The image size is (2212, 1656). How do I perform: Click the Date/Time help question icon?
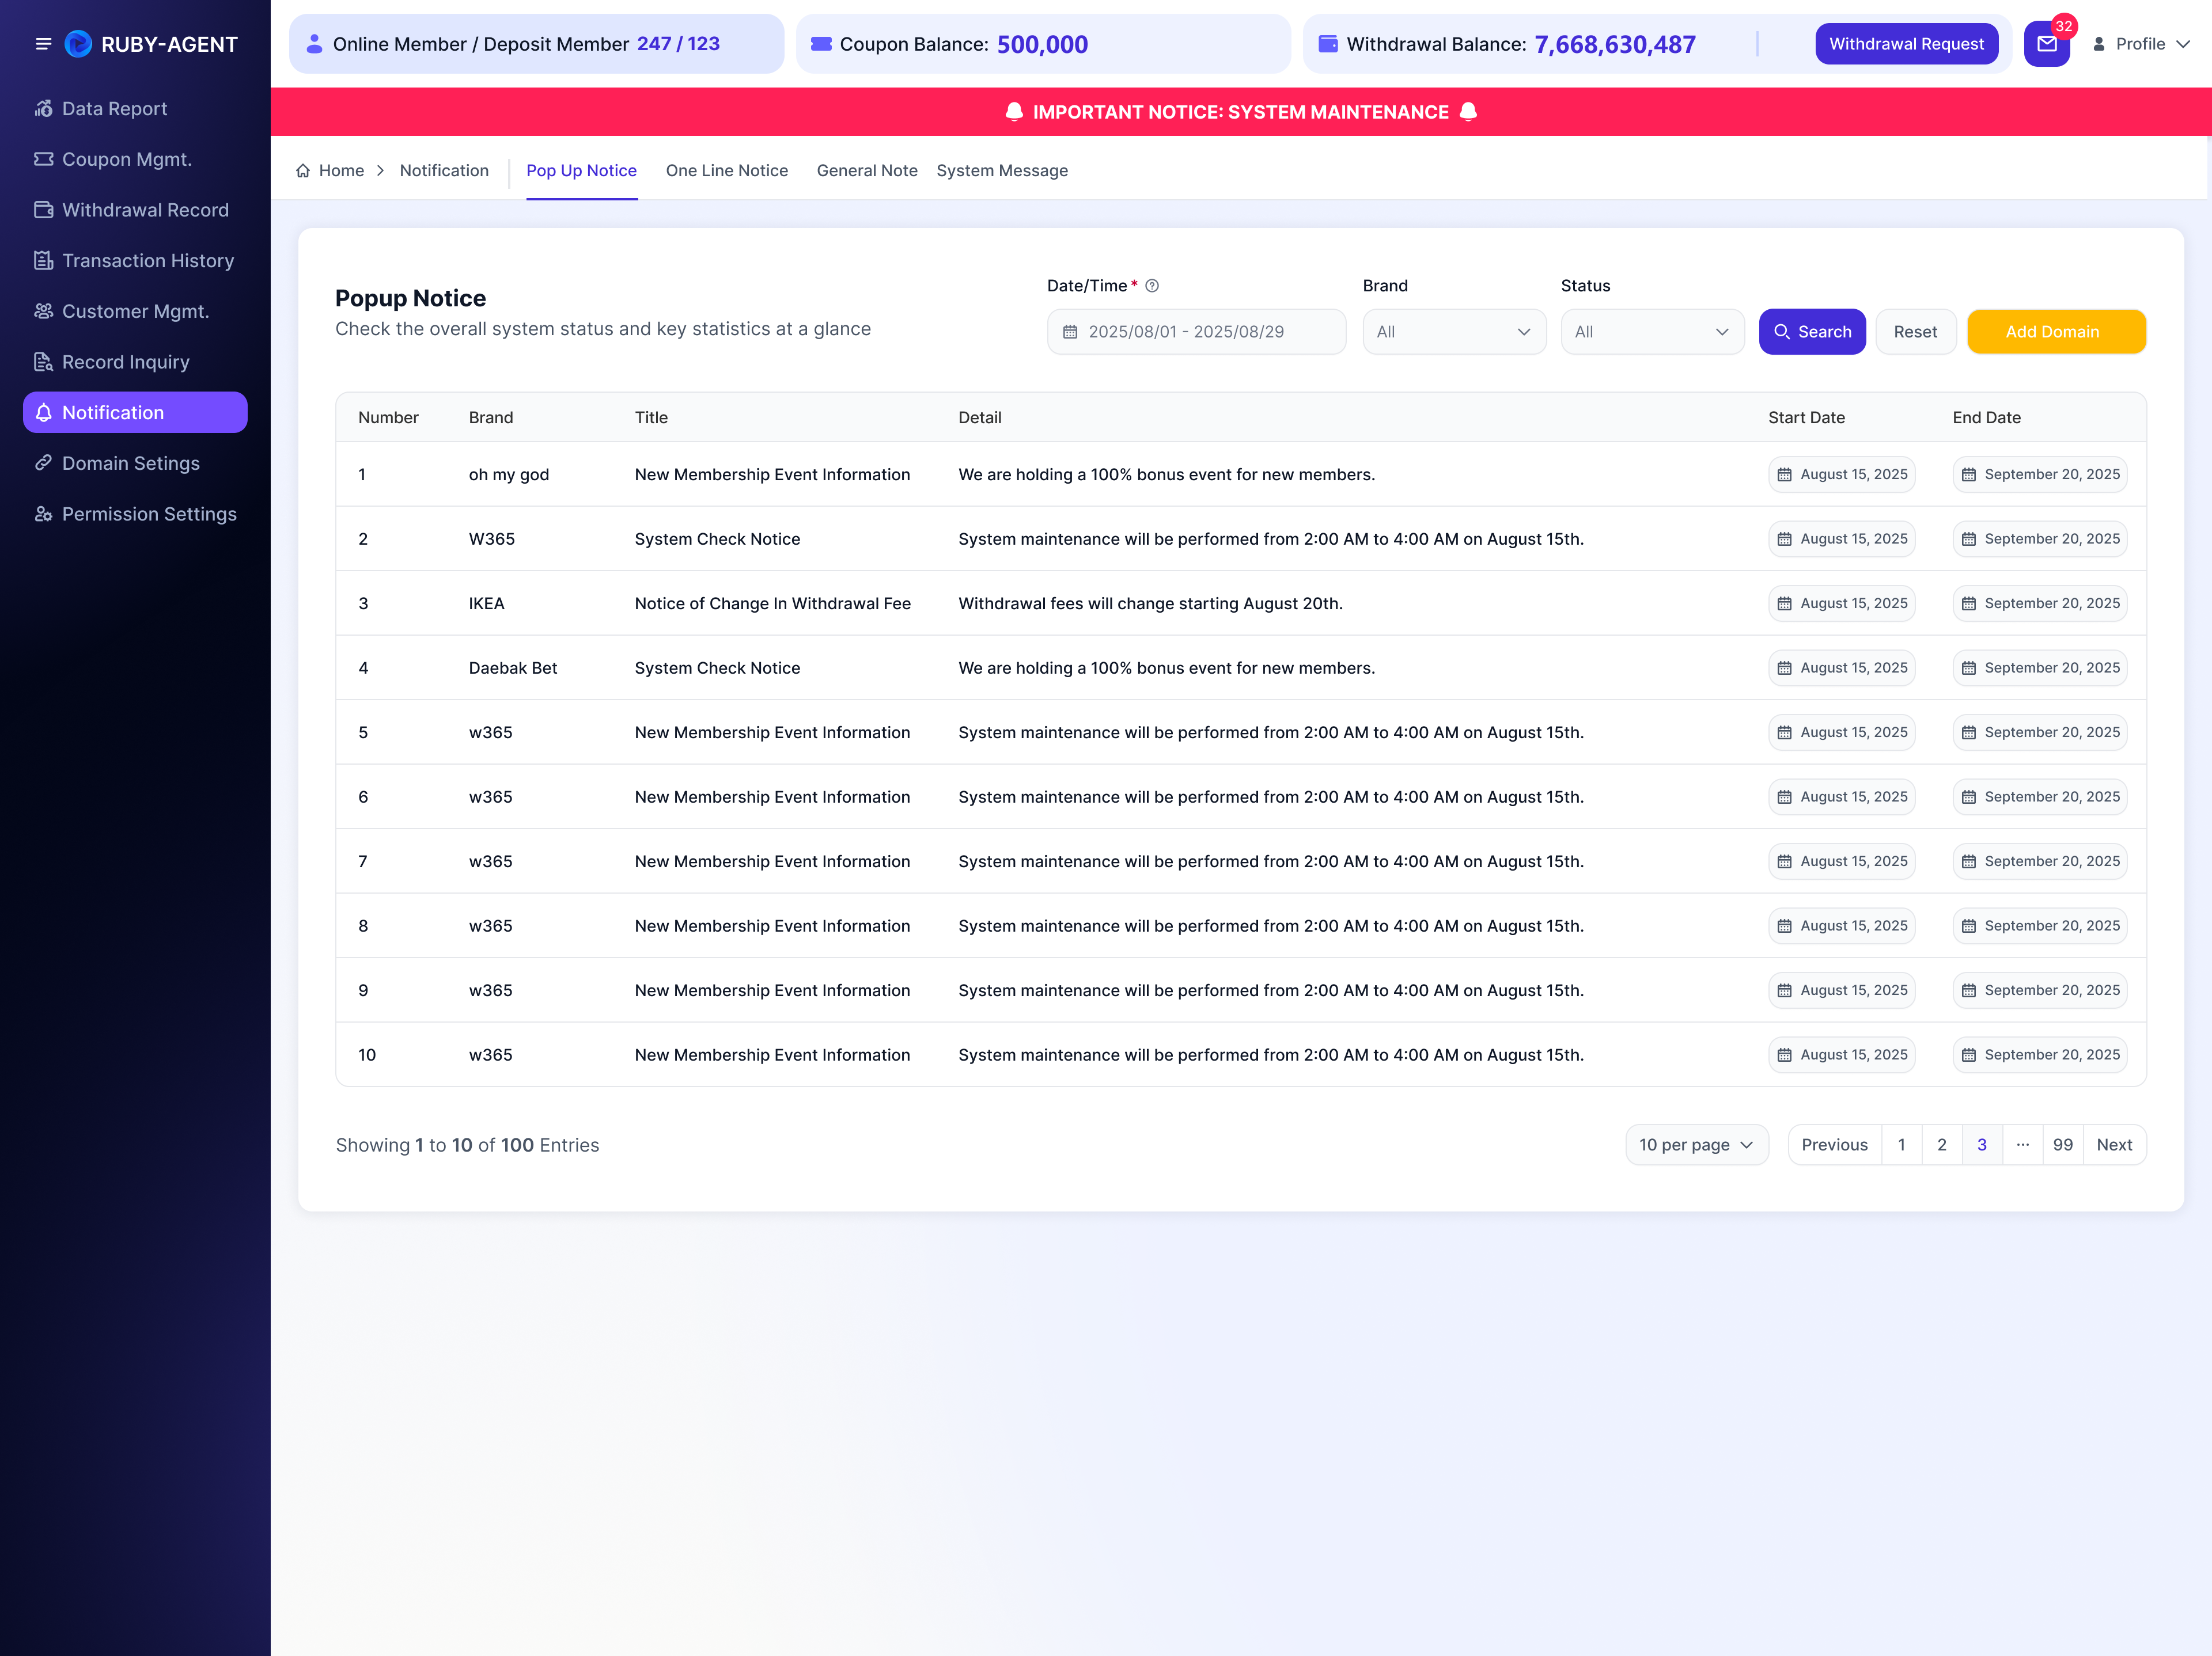tap(1152, 286)
